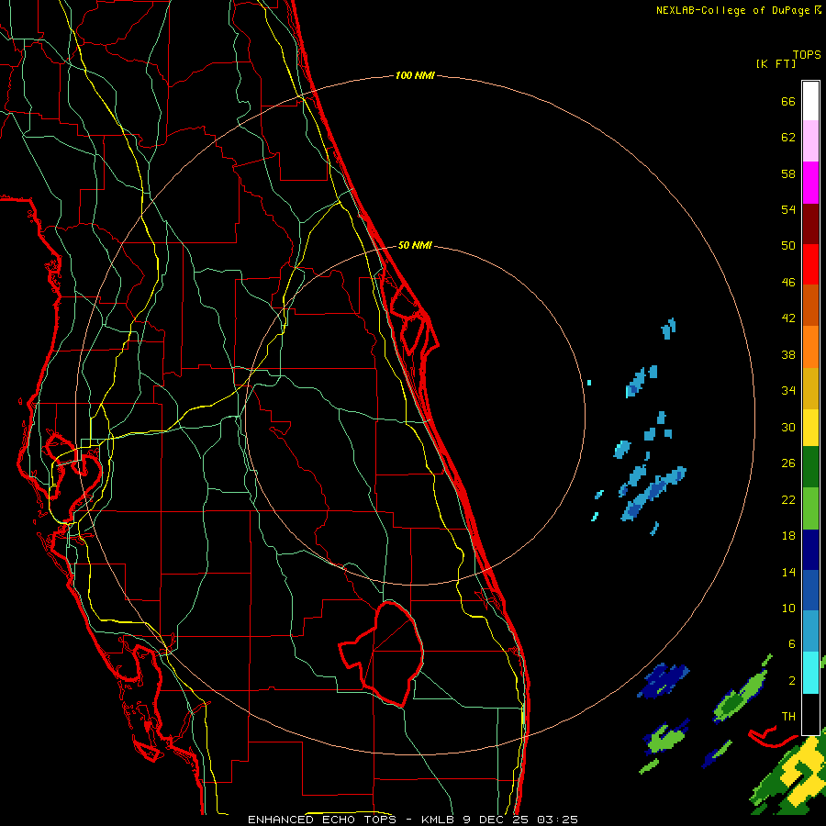Viewport: 826px width, 826px height.
Task: Click the medium blue 18 kft swatch
Action: point(810,591)
